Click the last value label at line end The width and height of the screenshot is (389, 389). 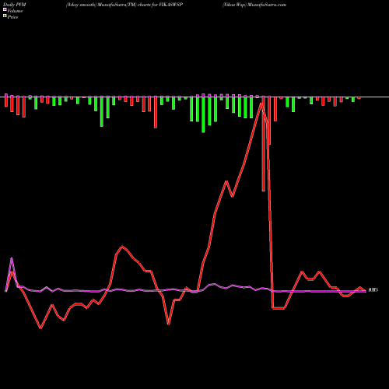pos(373,290)
